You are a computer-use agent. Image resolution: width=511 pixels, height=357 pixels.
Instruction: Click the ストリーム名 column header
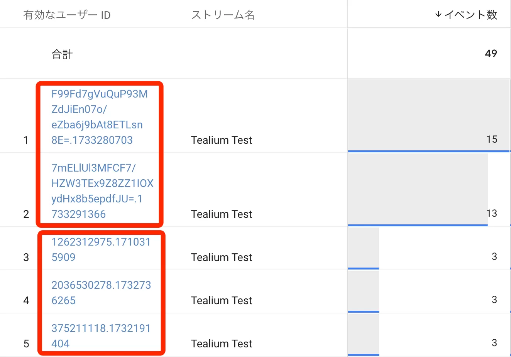pyautogui.click(x=223, y=15)
